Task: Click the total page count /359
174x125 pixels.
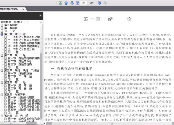Action: coord(91,3)
